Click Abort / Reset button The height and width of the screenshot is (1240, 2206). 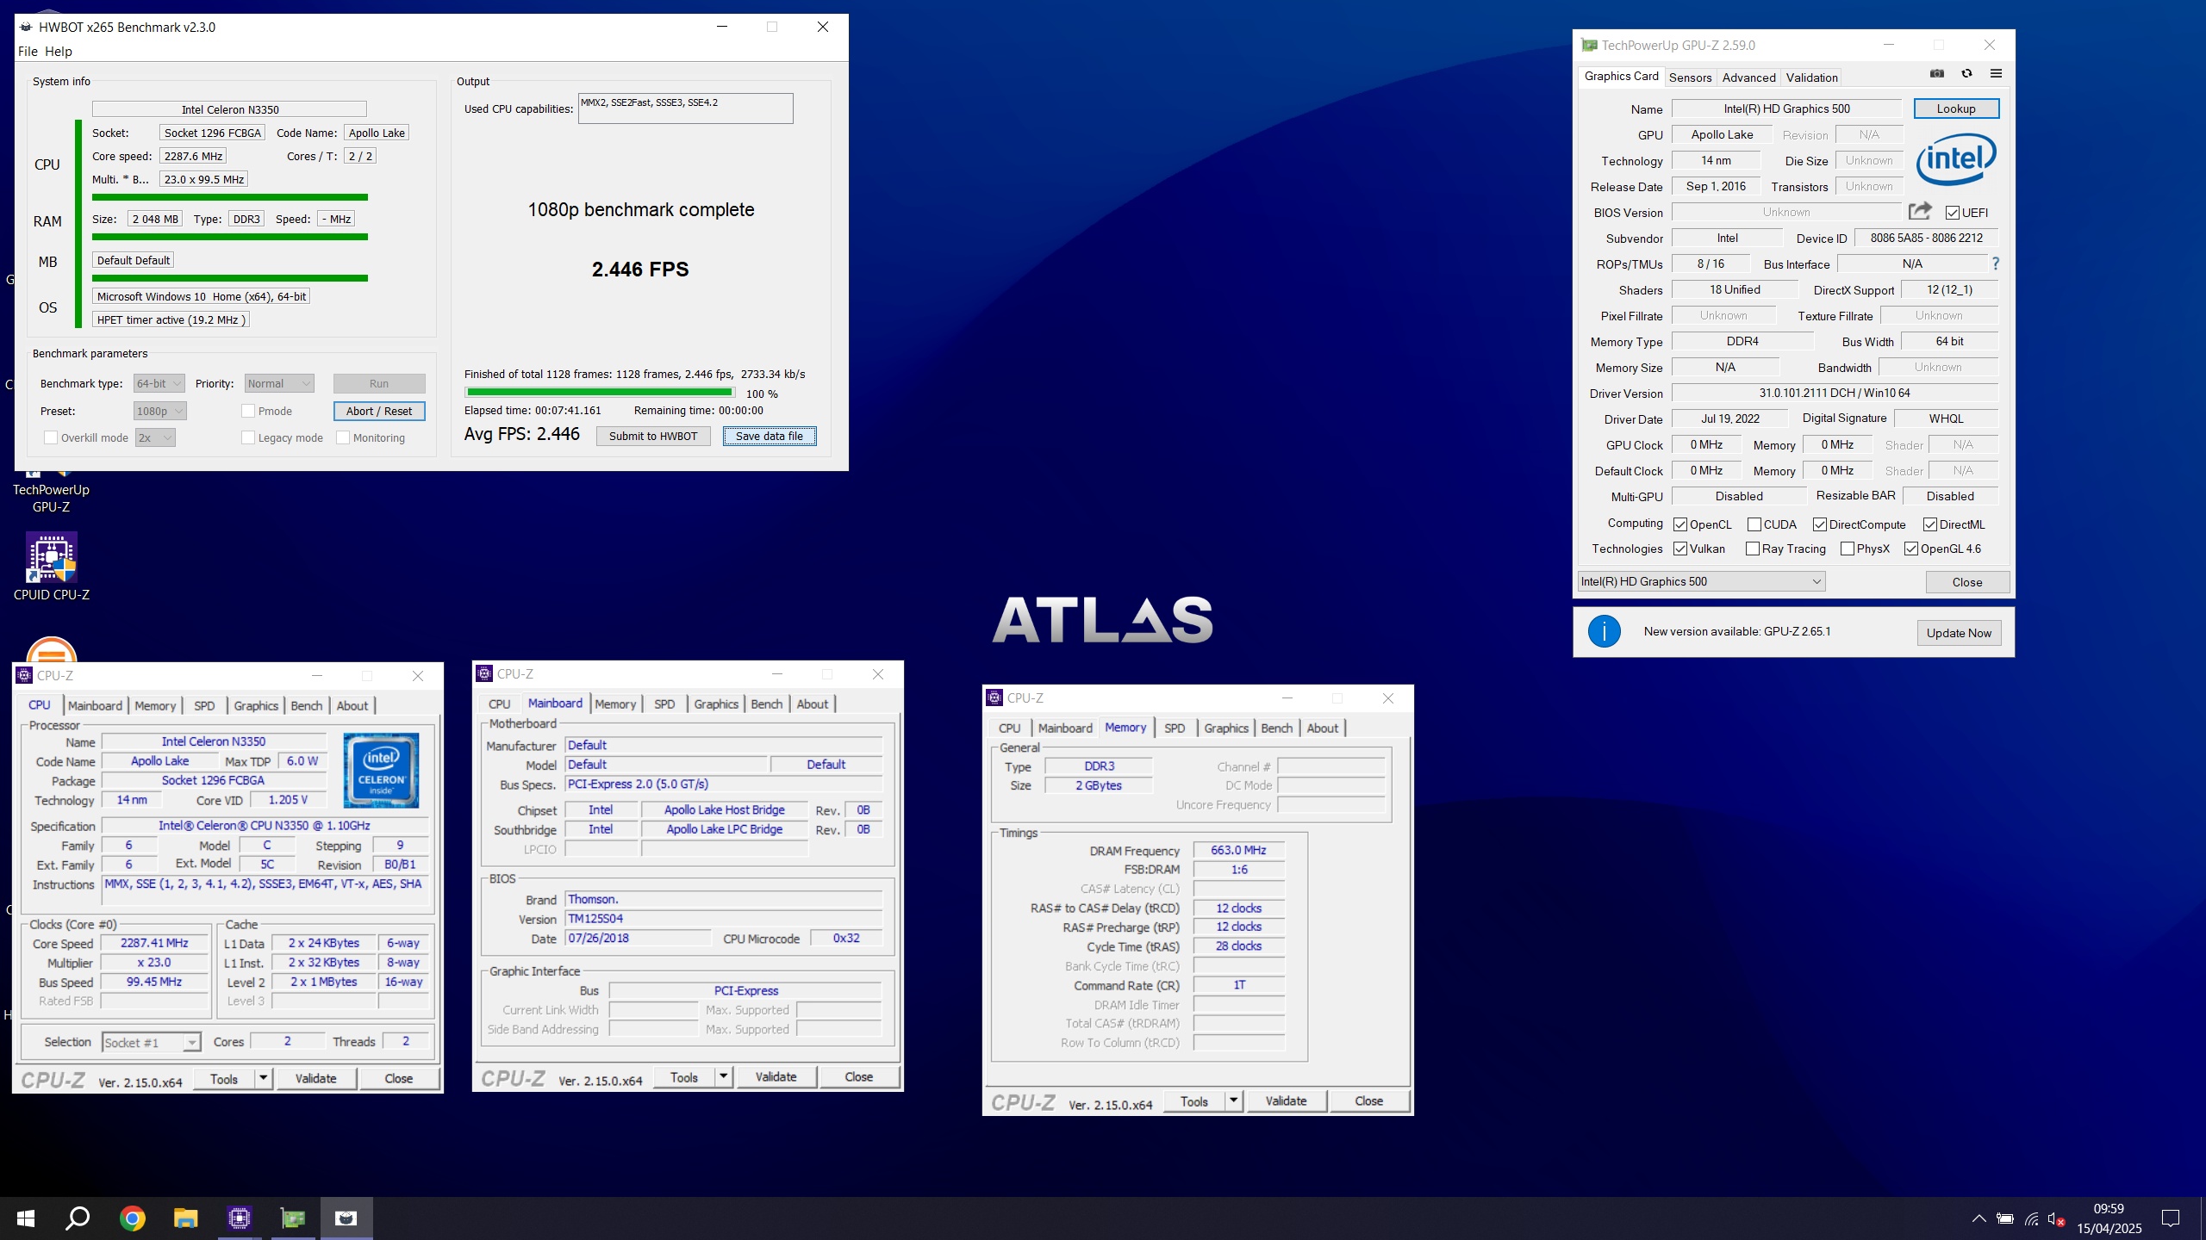[379, 411]
